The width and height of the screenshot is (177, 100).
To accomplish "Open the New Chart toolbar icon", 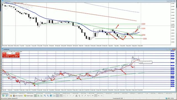I will [x=3, y=96].
